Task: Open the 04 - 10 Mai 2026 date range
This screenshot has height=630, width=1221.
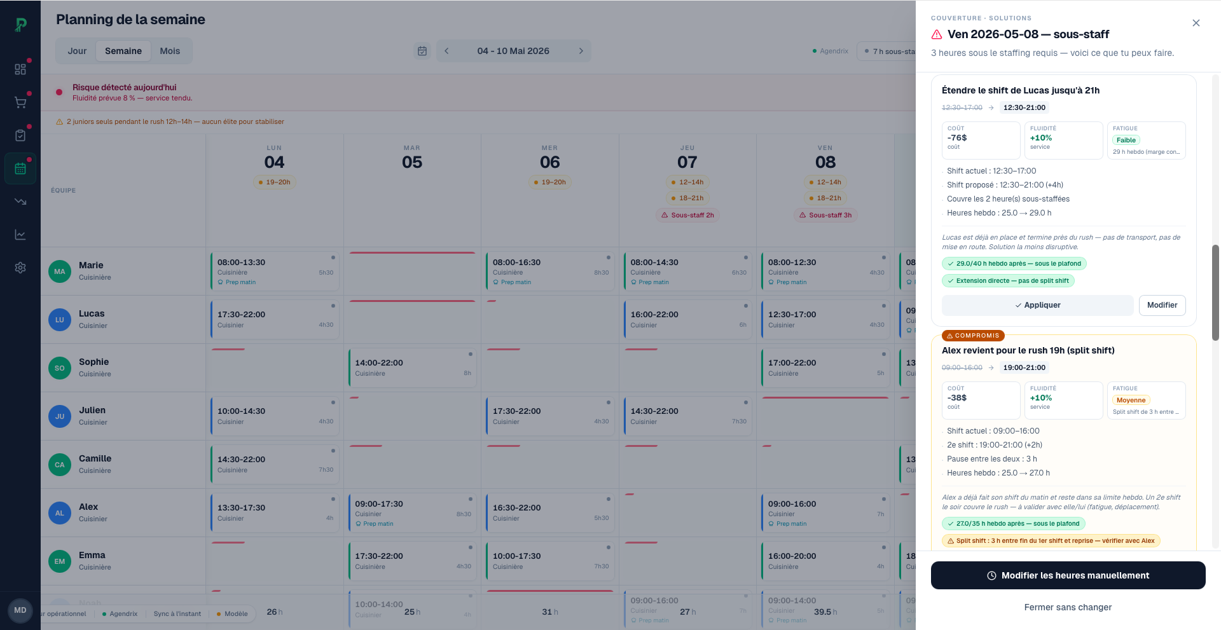Action: pos(513,51)
